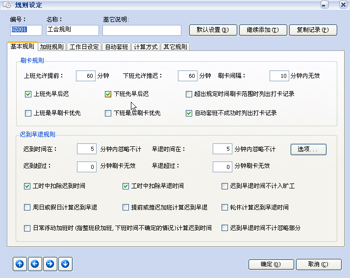Uncheck 上班先早后迟 checkbox
Screen dimensions: 350x278
point(28,94)
